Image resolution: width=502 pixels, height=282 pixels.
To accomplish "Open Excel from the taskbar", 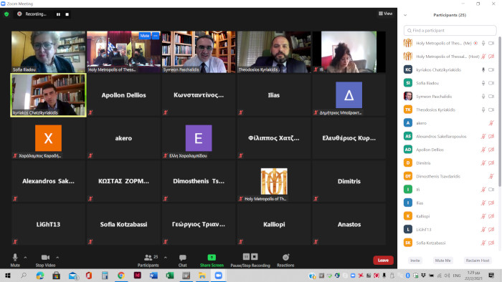I will (x=170, y=276).
